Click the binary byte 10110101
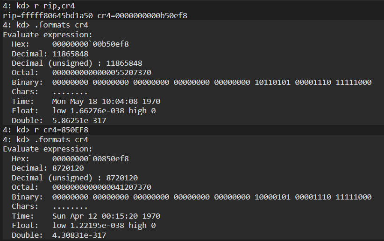This screenshot has width=384, height=241. click(272, 83)
